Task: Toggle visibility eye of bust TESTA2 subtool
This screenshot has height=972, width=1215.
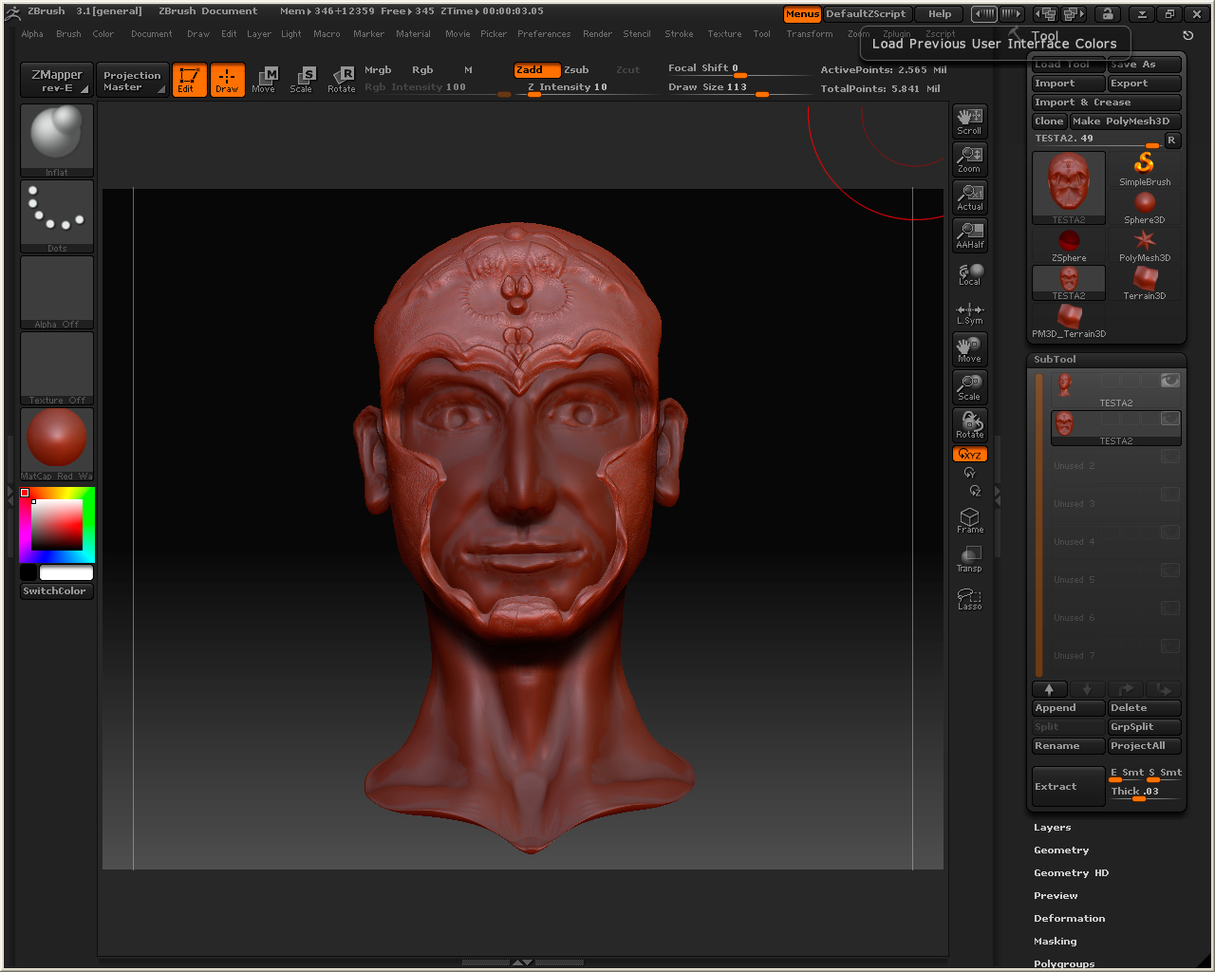Action: click(1170, 381)
